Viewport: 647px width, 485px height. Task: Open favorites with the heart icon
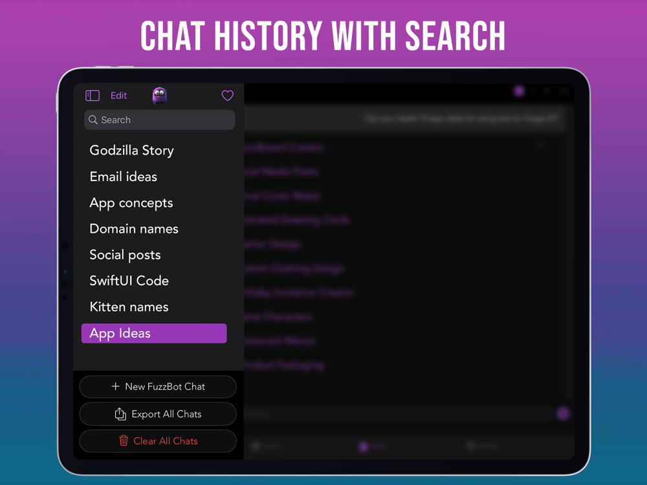pos(227,96)
